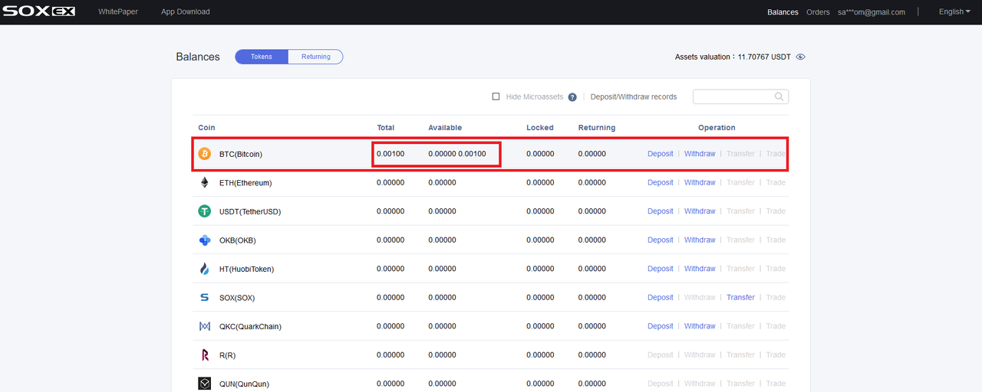Open the Orders menu item
Viewport: 982px width, 392px height.
point(818,12)
